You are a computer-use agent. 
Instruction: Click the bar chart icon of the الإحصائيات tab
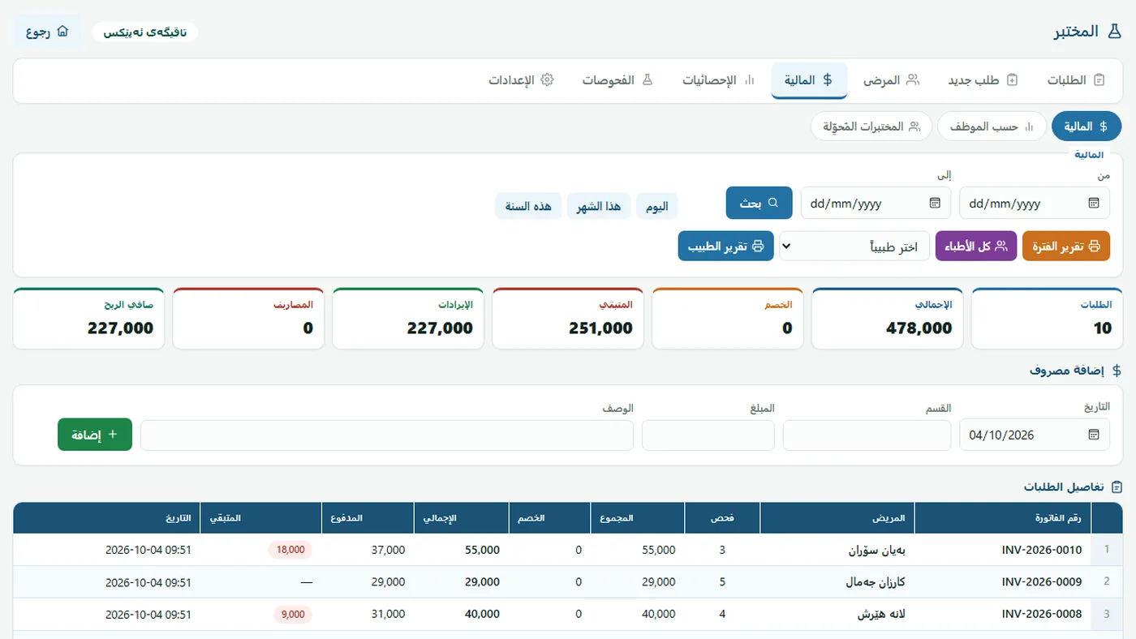749,80
